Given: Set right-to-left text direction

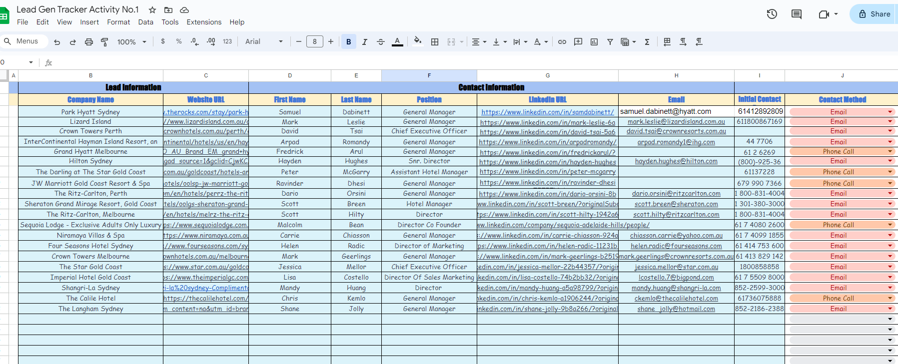Looking at the screenshot, I should click(x=699, y=42).
